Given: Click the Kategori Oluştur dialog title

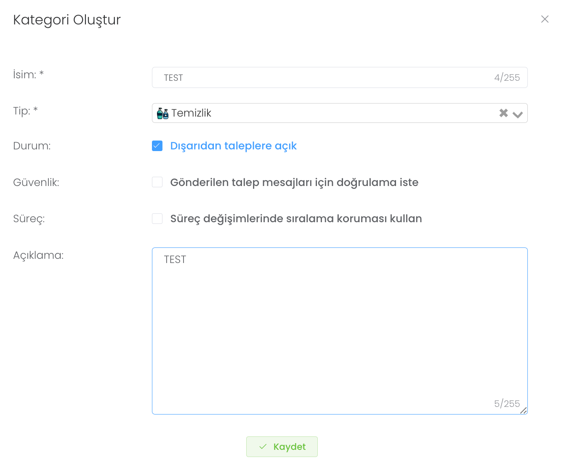Looking at the screenshot, I should click(x=67, y=20).
